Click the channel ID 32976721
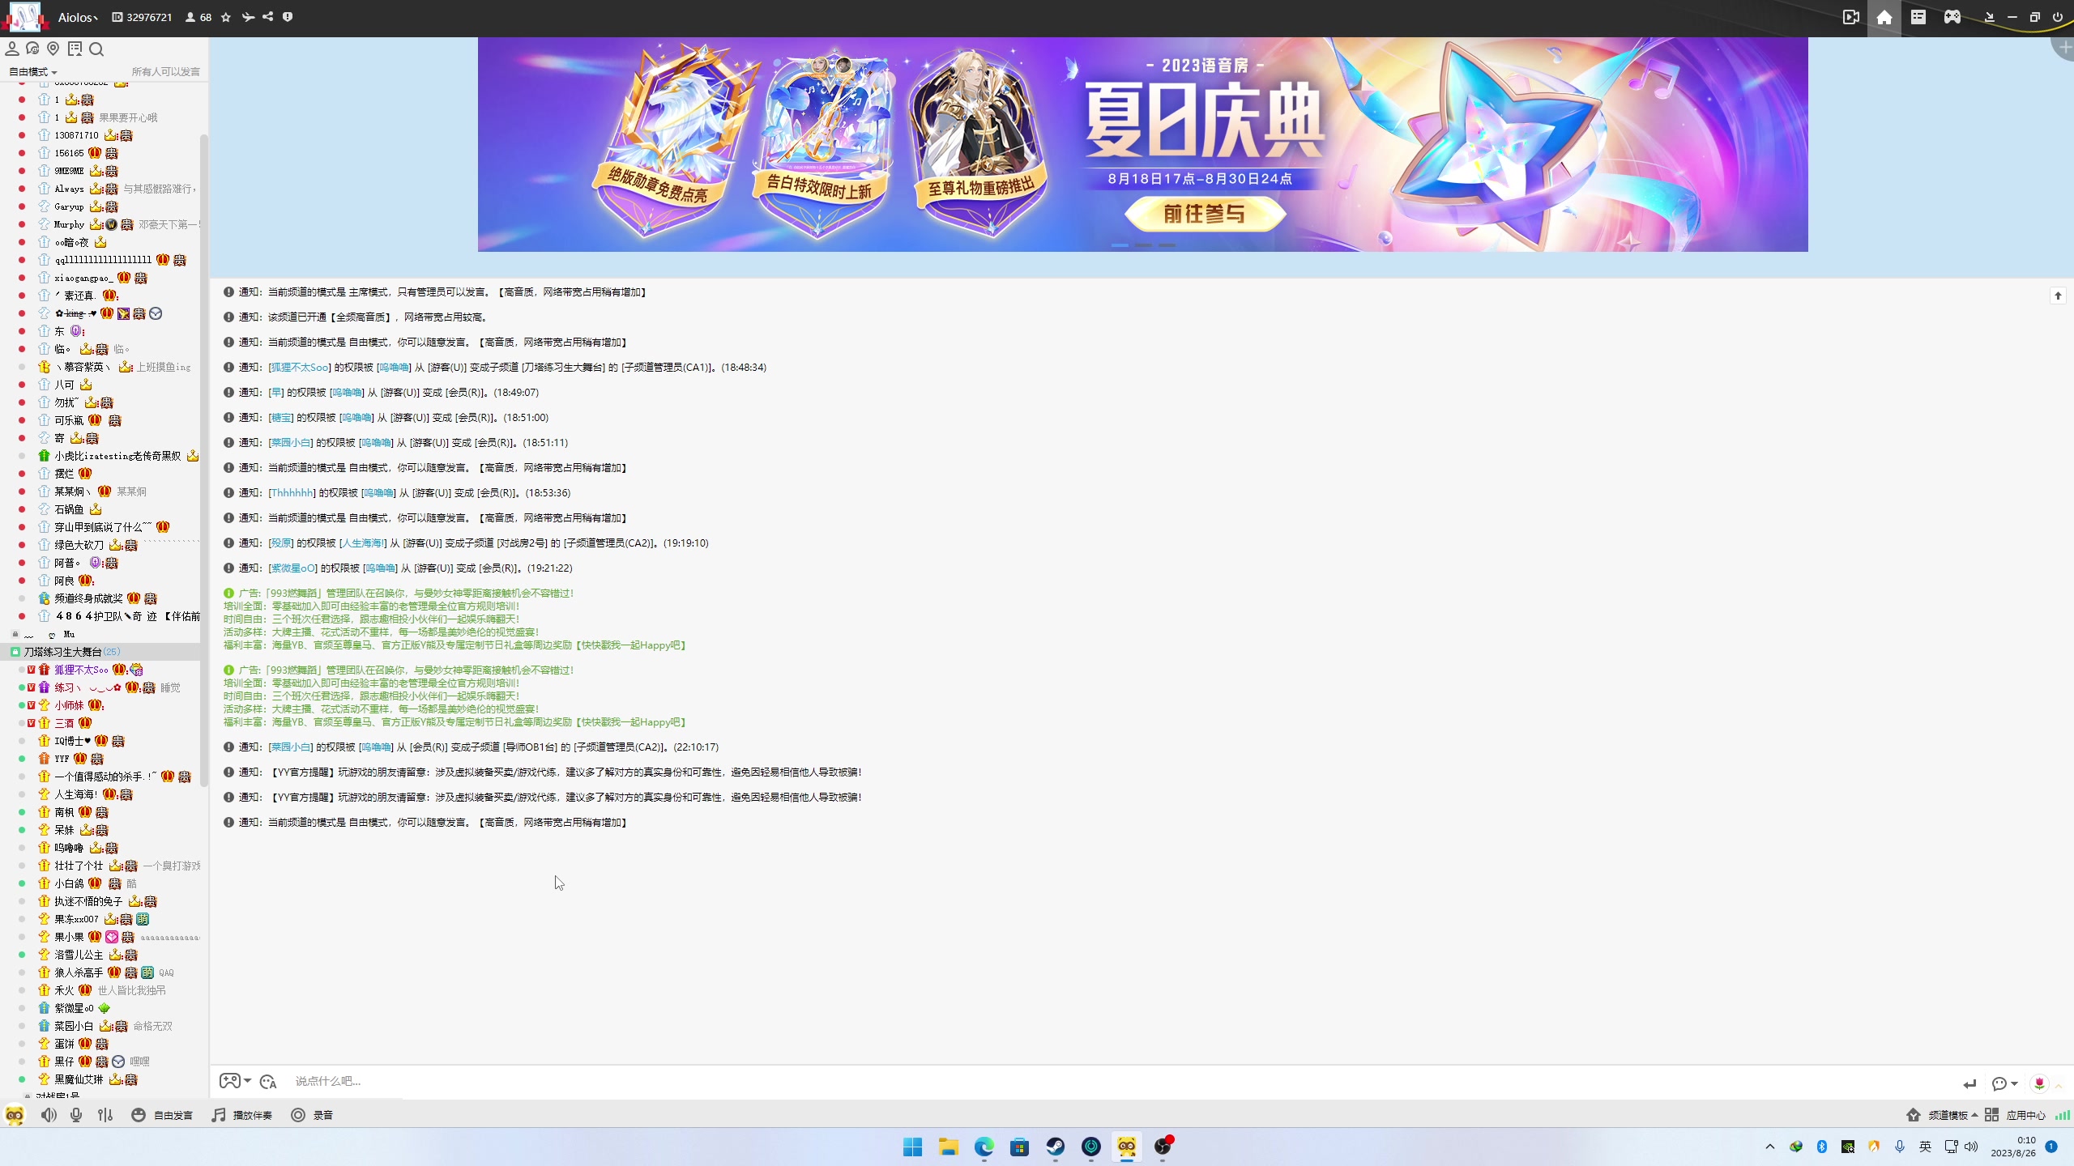The width and height of the screenshot is (2074, 1166). (142, 17)
